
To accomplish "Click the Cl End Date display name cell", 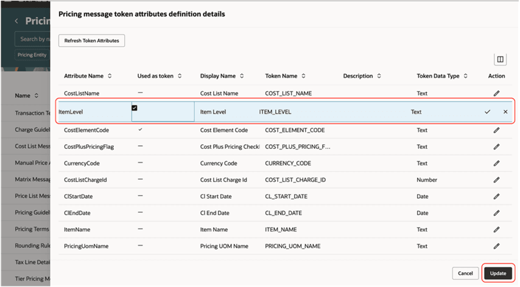I will [214, 213].
